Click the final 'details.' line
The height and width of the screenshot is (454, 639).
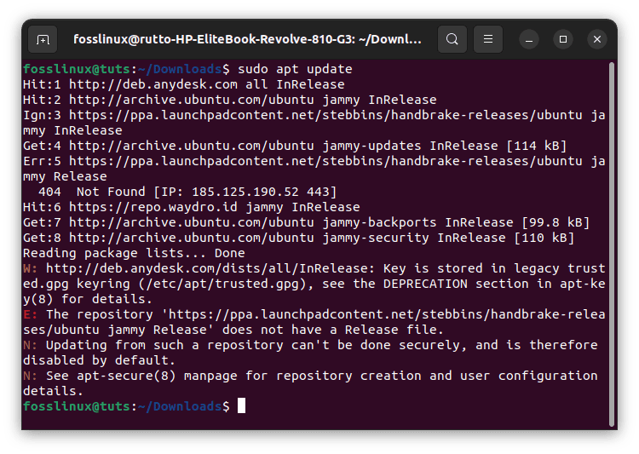coord(54,391)
